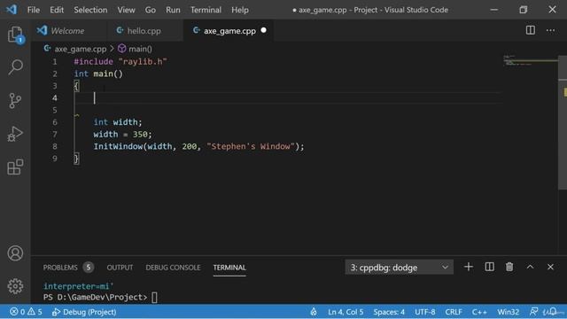Open the Run menu
The image size is (567, 319).
point(173,10)
